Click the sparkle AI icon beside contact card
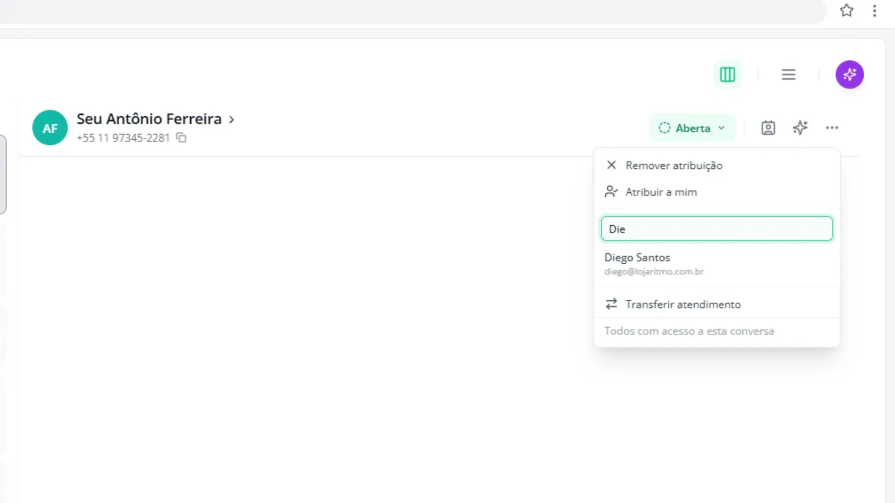The width and height of the screenshot is (895, 503). [x=800, y=128]
